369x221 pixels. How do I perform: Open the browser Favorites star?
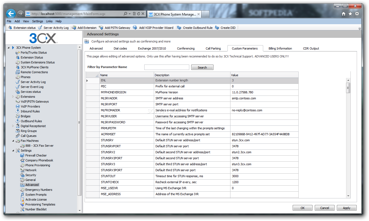[350, 14]
